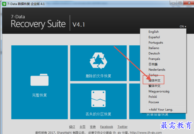Minimize the 7-Data window
Viewport: 194px width, 134px height.
click(174, 3)
